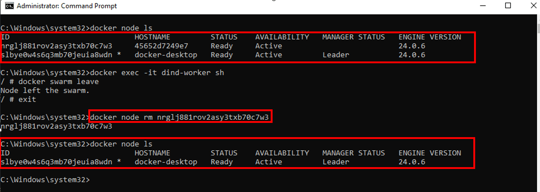The height and width of the screenshot is (192, 540).
Task: Click 'Leader' status in the last table
Action: point(336,162)
